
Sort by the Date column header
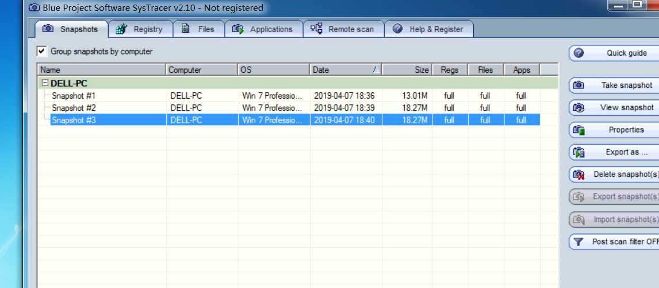point(346,70)
